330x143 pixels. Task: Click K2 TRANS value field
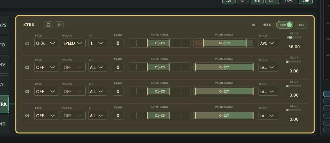[x=118, y=67]
